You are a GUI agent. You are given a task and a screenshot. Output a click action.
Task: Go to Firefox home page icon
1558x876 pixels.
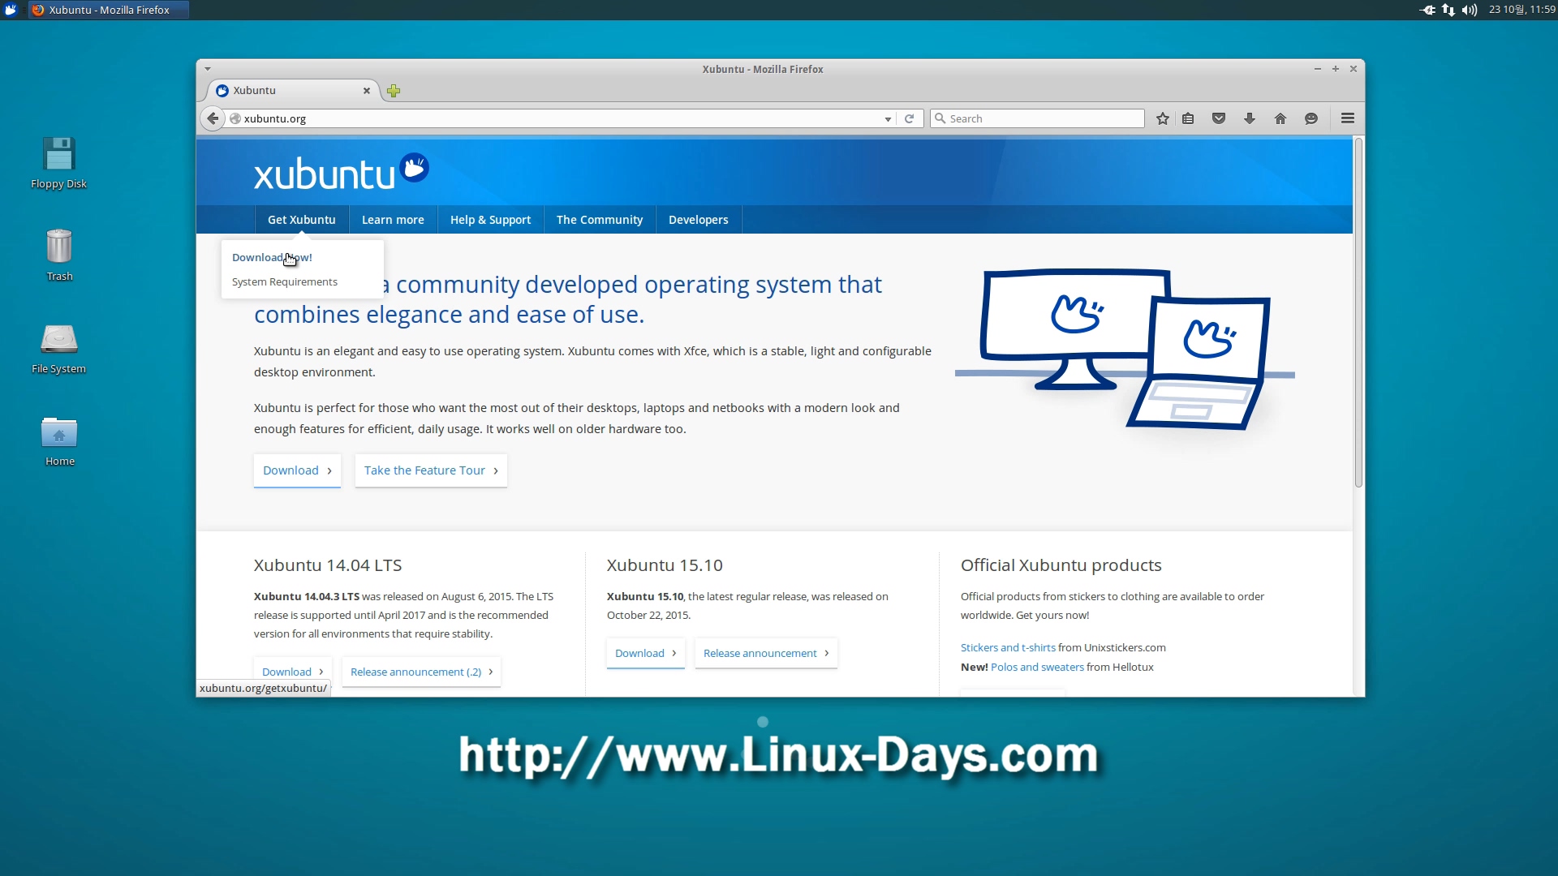pyautogui.click(x=1280, y=118)
